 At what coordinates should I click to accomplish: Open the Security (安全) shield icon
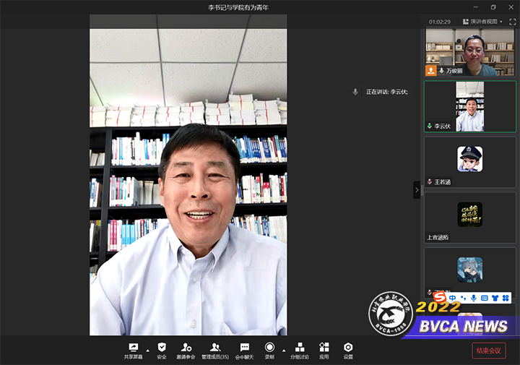click(162, 348)
